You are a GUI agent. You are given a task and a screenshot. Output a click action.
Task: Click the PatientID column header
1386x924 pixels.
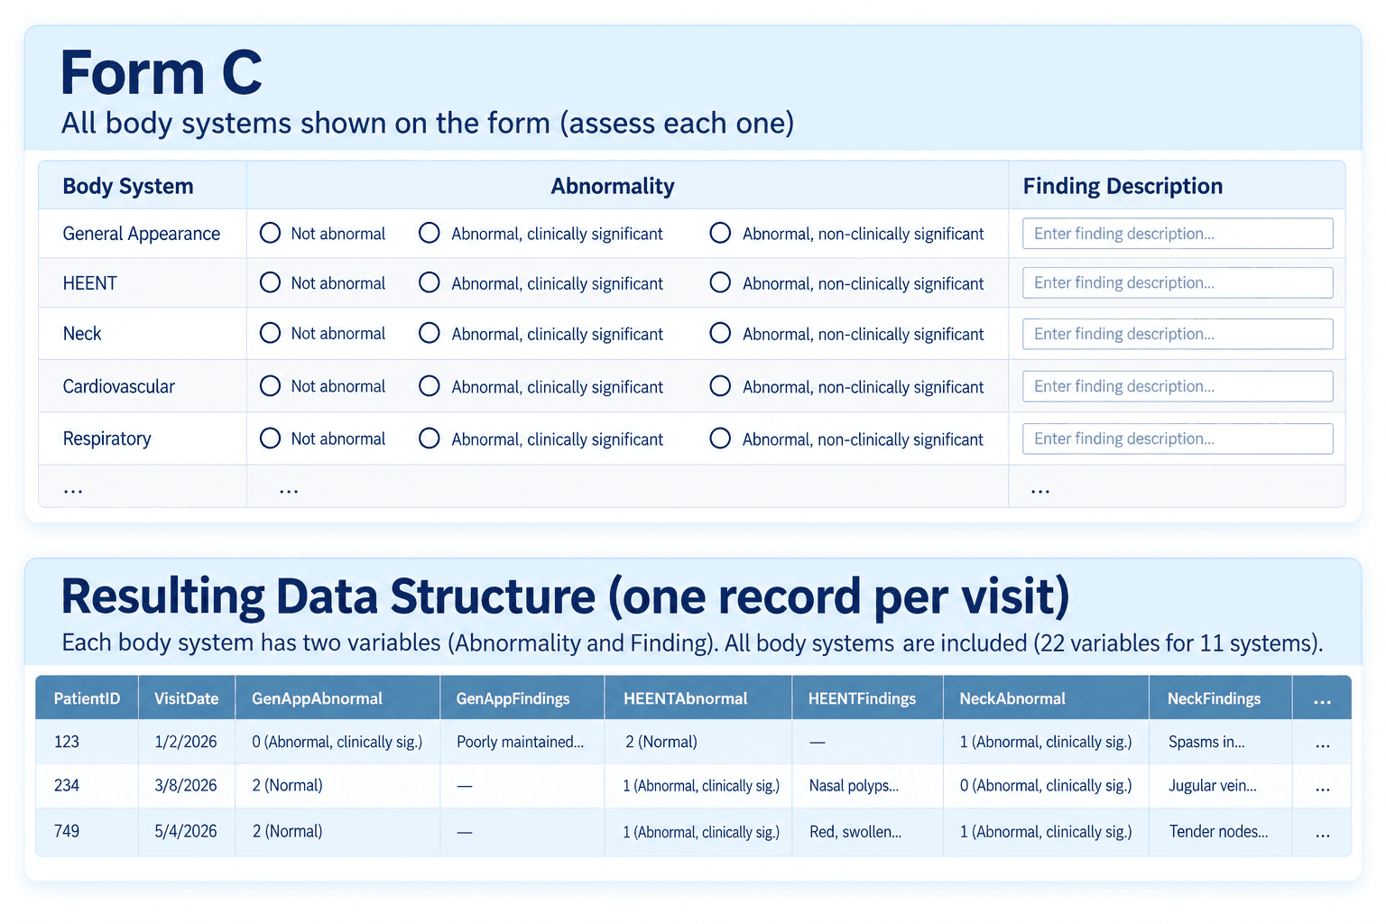pos(87,698)
